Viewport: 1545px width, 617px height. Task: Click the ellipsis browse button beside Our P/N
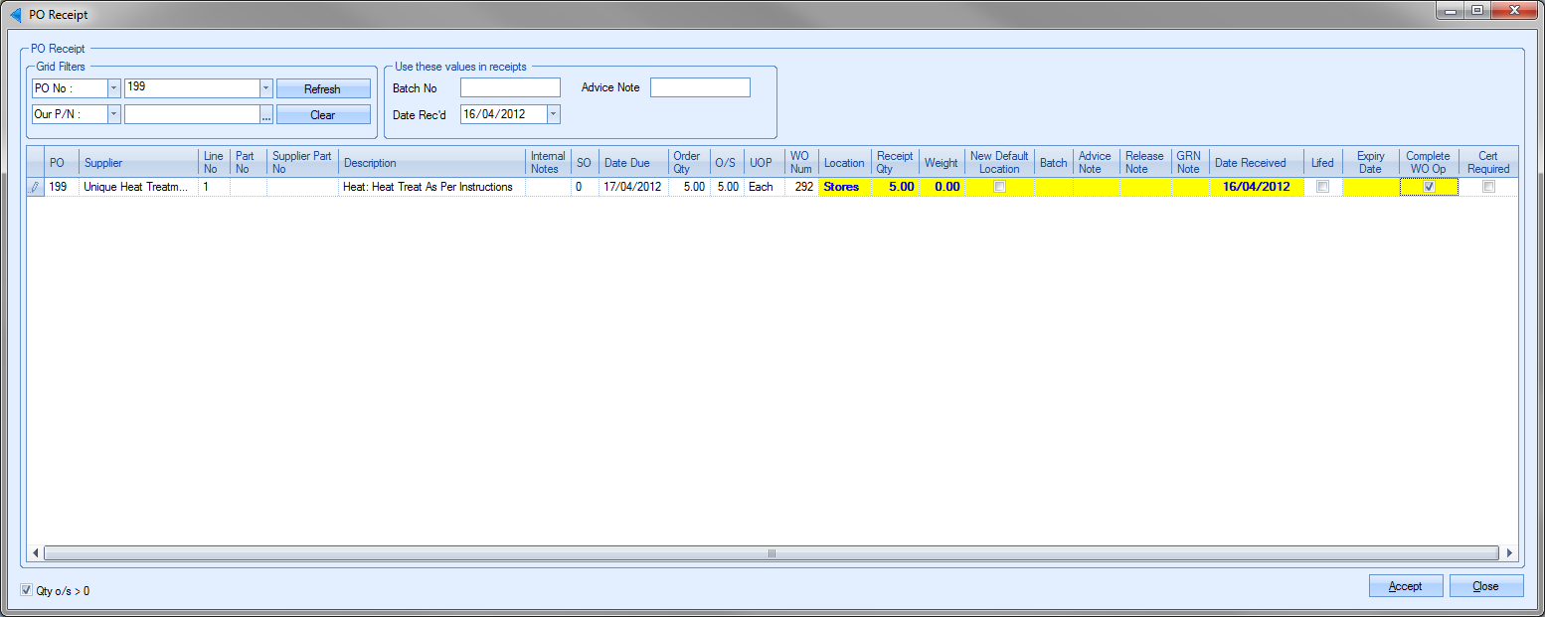[265, 115]
